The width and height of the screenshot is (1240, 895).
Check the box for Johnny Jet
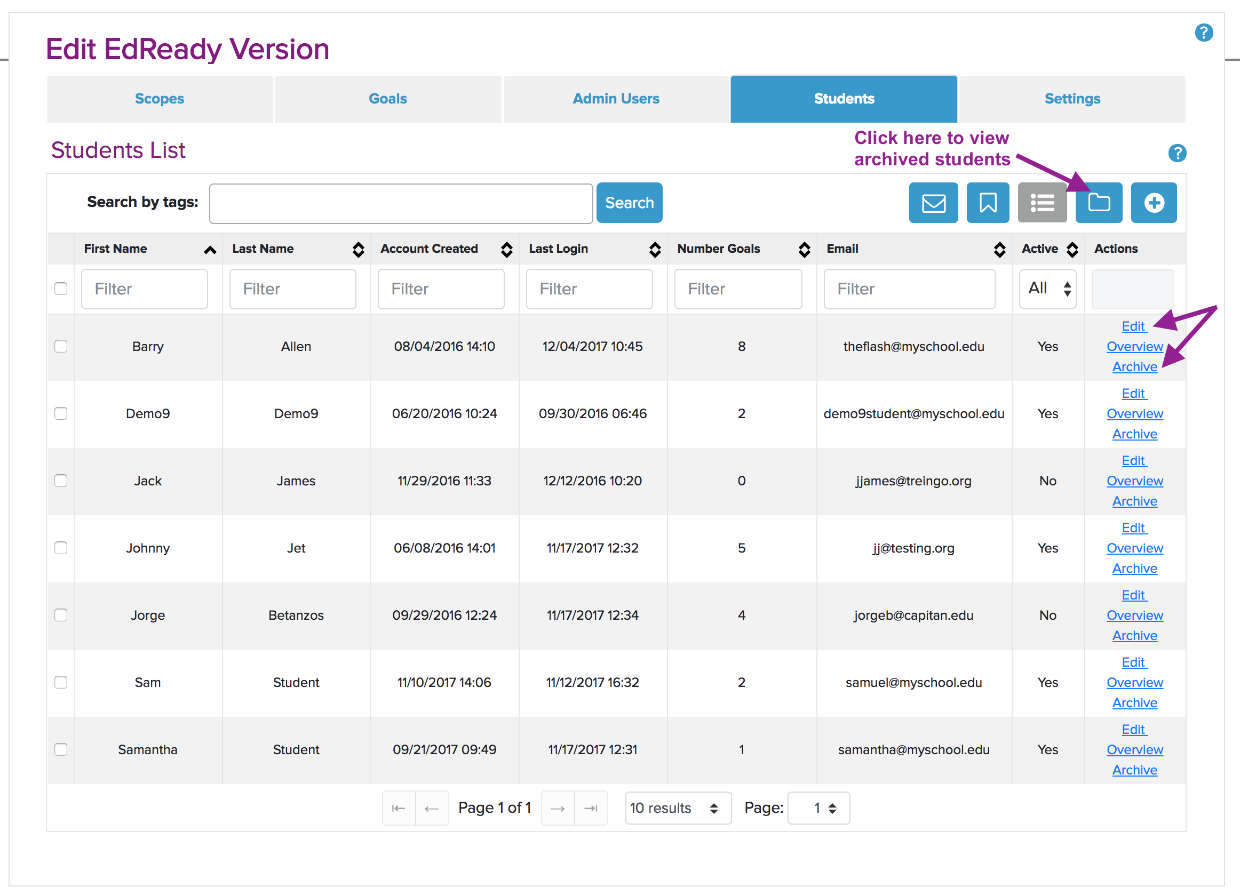point(61,548)
